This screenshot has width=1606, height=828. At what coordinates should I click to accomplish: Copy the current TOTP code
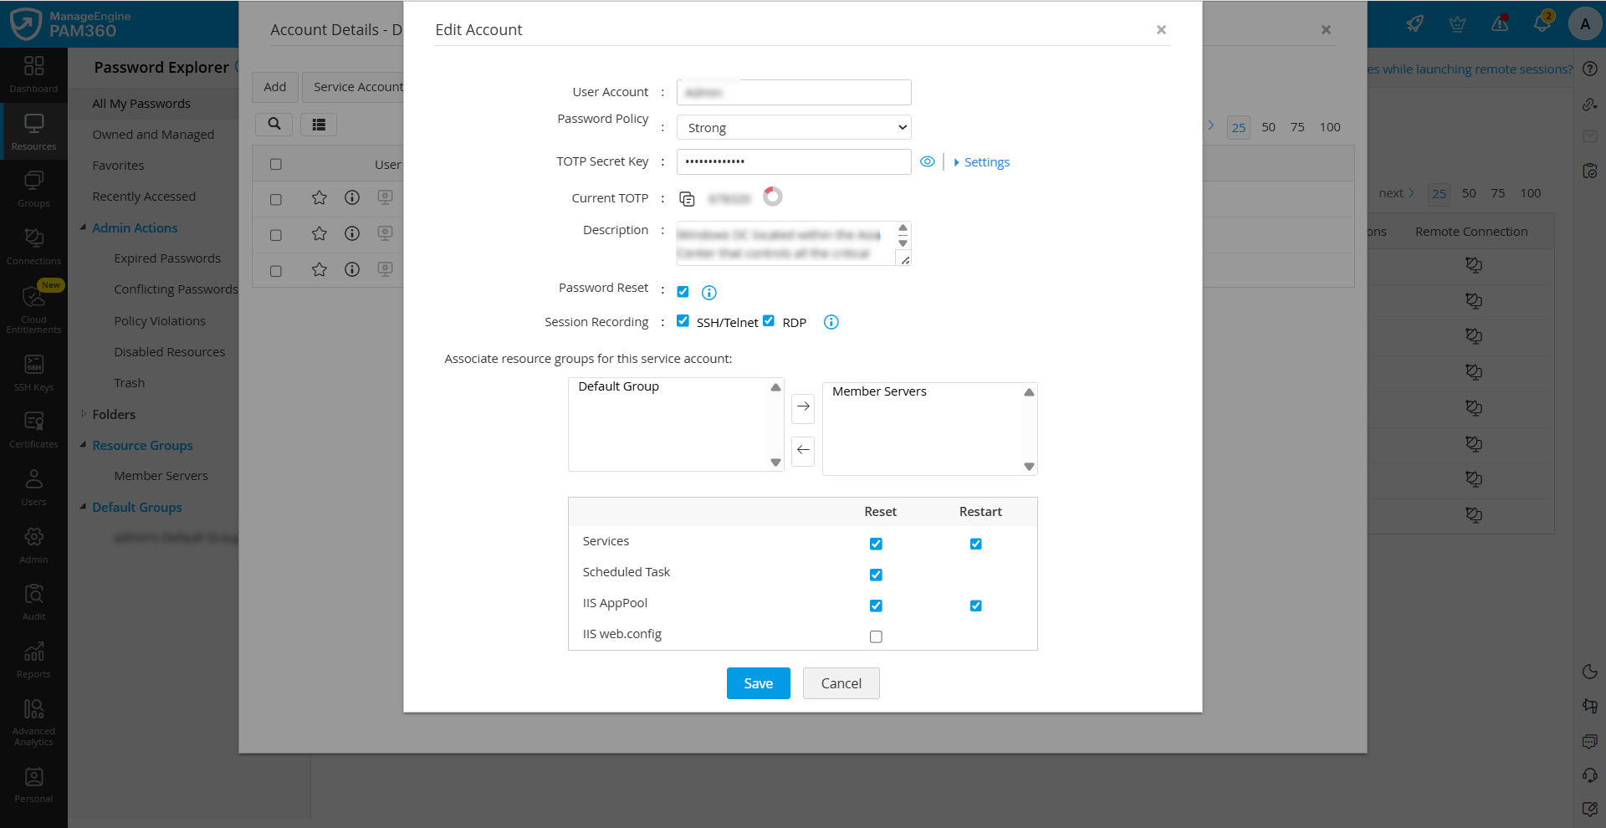point(687,199)
